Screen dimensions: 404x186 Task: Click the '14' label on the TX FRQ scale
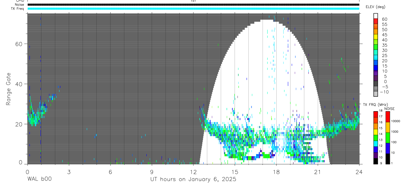[381, 134]
